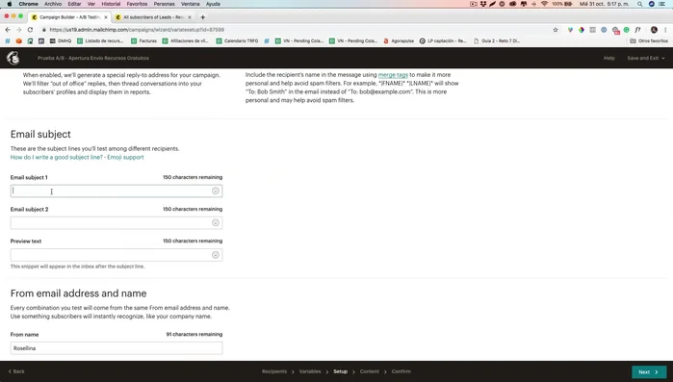
Task: Open emoji picker for Preview text
Action: pos(216,255)
